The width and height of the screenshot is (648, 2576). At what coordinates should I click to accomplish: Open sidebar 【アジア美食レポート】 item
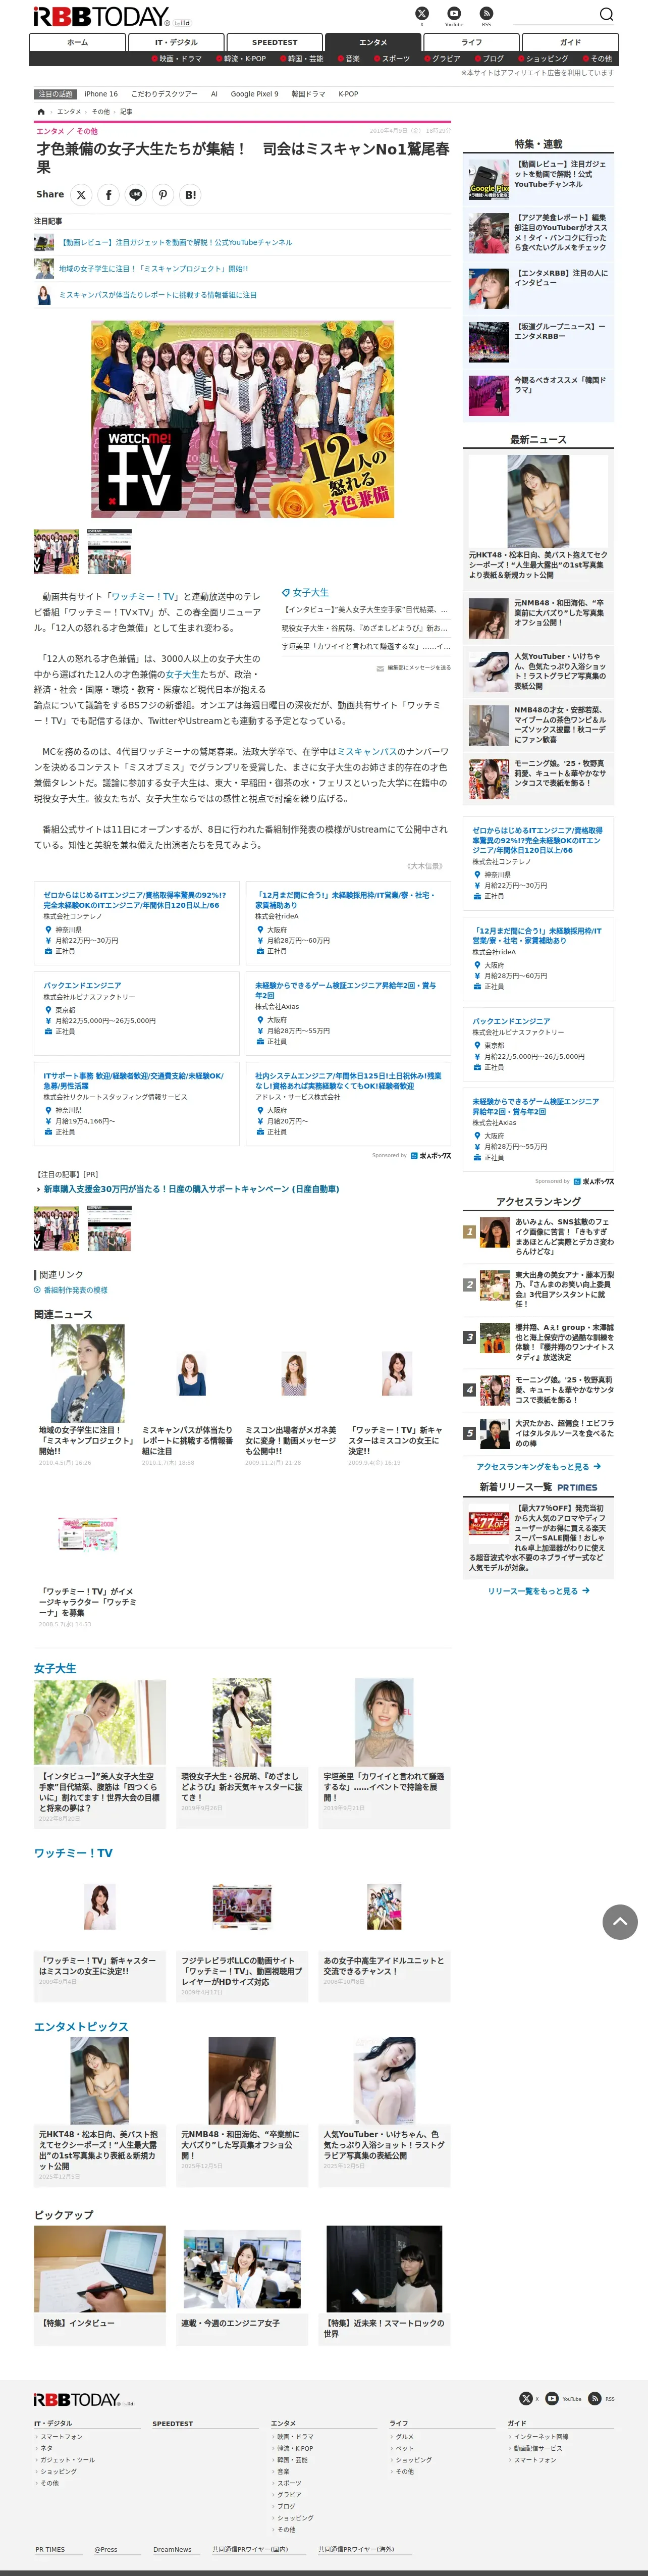538,233
